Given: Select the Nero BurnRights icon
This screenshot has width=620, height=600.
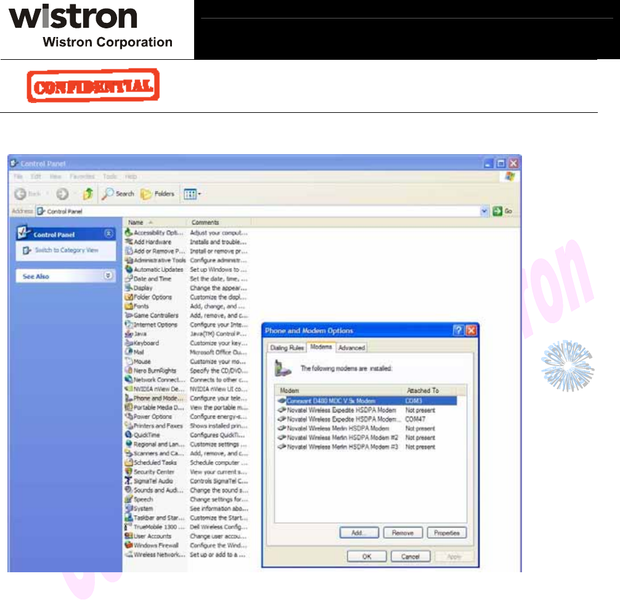Looking at the screenshot, I should coord(129,370).
